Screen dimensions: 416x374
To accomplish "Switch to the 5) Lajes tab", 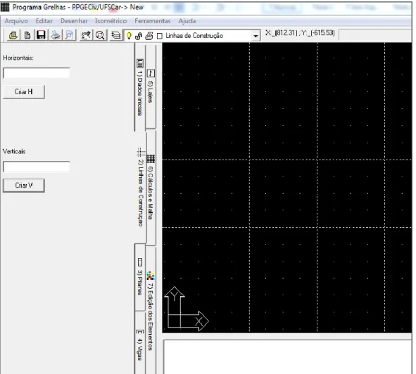I will [151, 86].
